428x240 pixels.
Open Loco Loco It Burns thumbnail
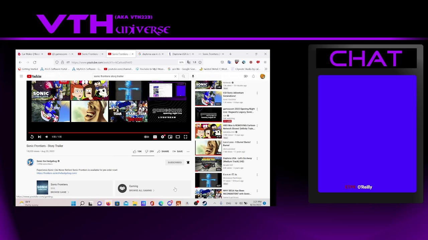(208, 148)
